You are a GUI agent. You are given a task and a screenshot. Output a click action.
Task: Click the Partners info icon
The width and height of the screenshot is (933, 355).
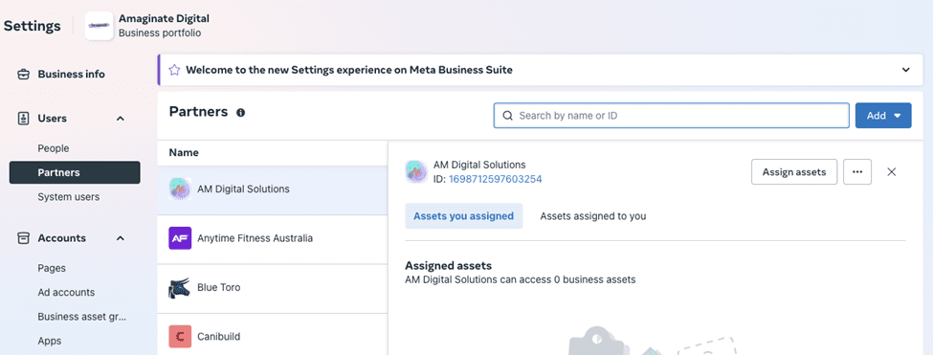[x=240, y=112]
